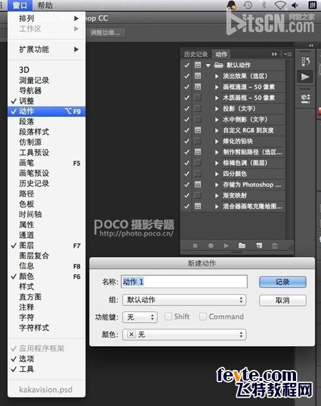Toggle checkmark for 混合器画笔克隆绘图 action

click(187, 207)
